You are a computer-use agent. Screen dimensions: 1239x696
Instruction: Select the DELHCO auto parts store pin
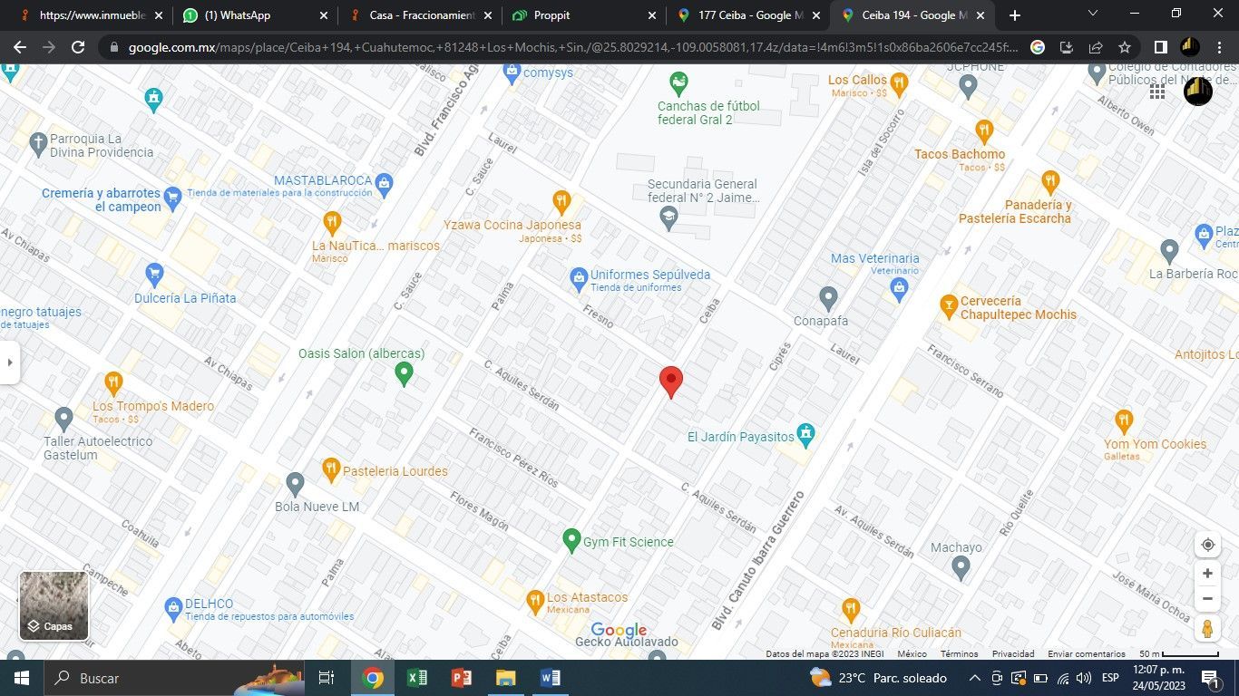pos(173,609)
